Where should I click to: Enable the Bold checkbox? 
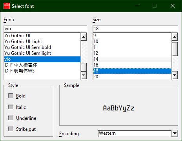tap(11, 96)
